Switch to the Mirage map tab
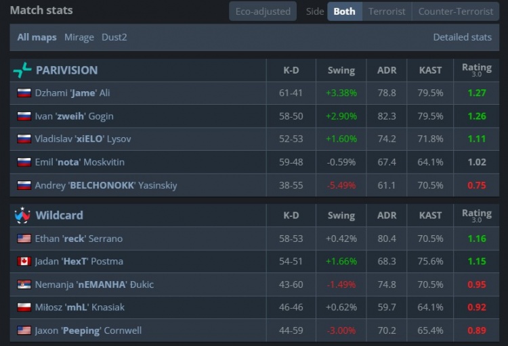 pyautogui.click(x=79, y=37)
